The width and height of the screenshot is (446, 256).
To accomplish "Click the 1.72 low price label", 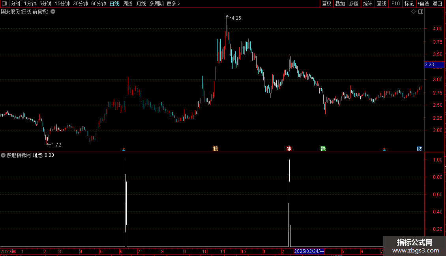I will coord(56,145).
